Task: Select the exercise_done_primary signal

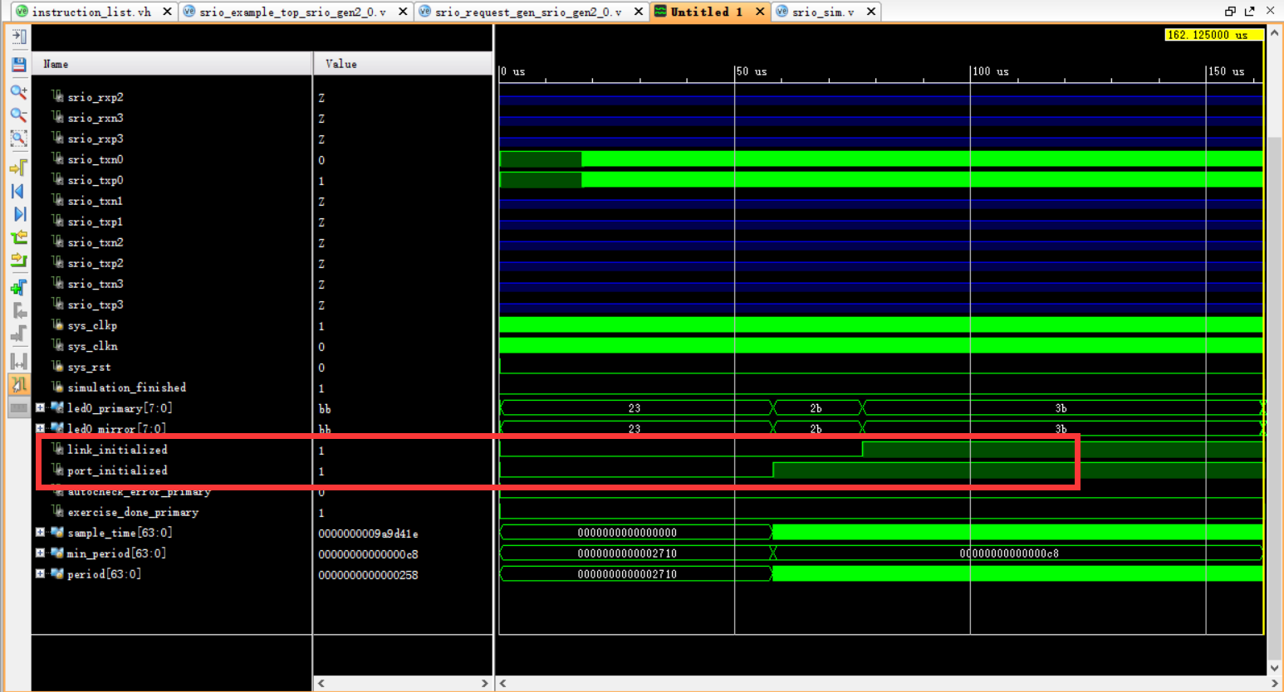Action: coord(133,512)
